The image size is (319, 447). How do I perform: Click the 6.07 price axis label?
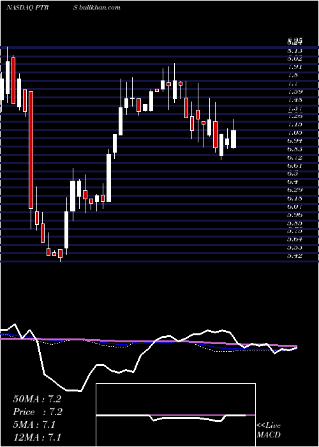point(295,207)
